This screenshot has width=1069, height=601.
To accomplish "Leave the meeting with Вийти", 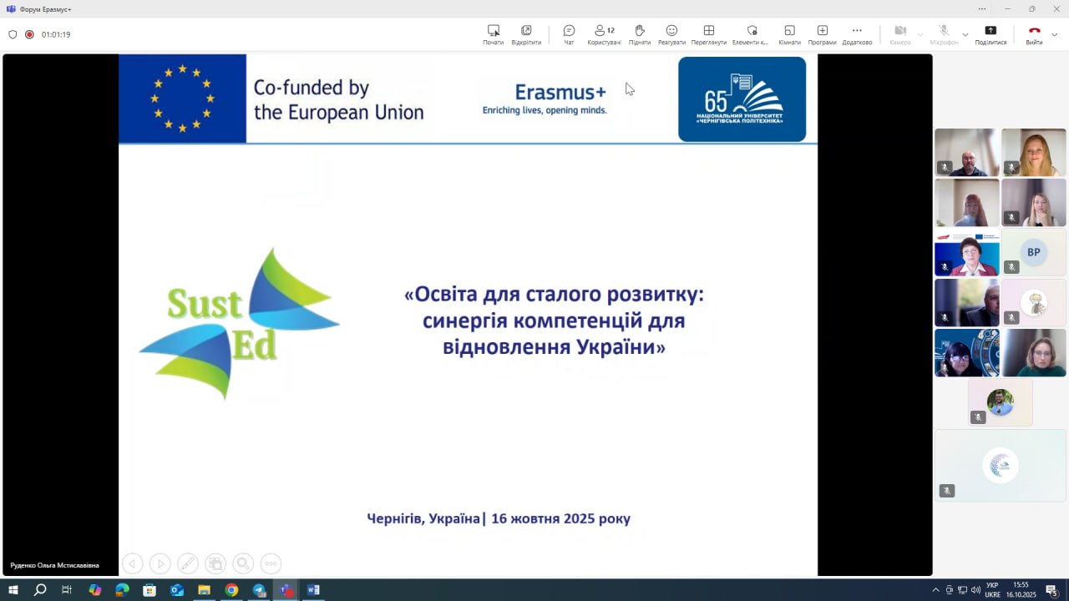I will point(1034,34).
